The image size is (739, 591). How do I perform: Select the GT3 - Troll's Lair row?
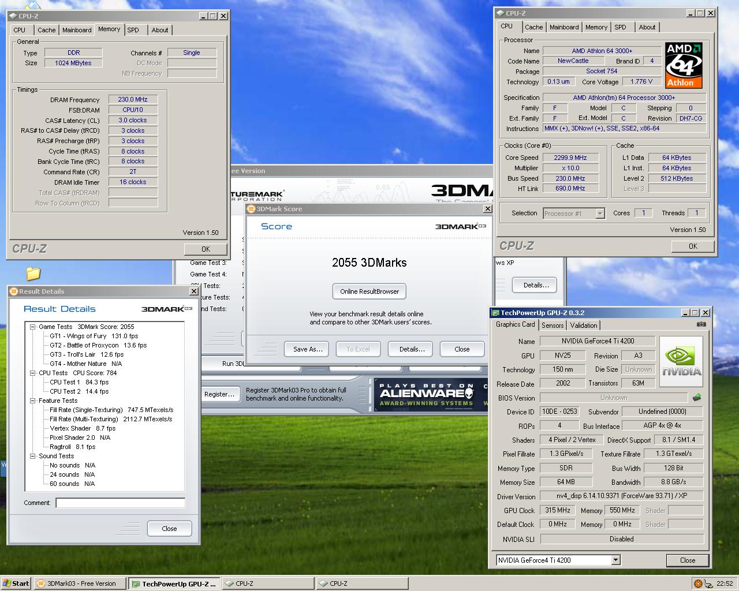point(87,354)
